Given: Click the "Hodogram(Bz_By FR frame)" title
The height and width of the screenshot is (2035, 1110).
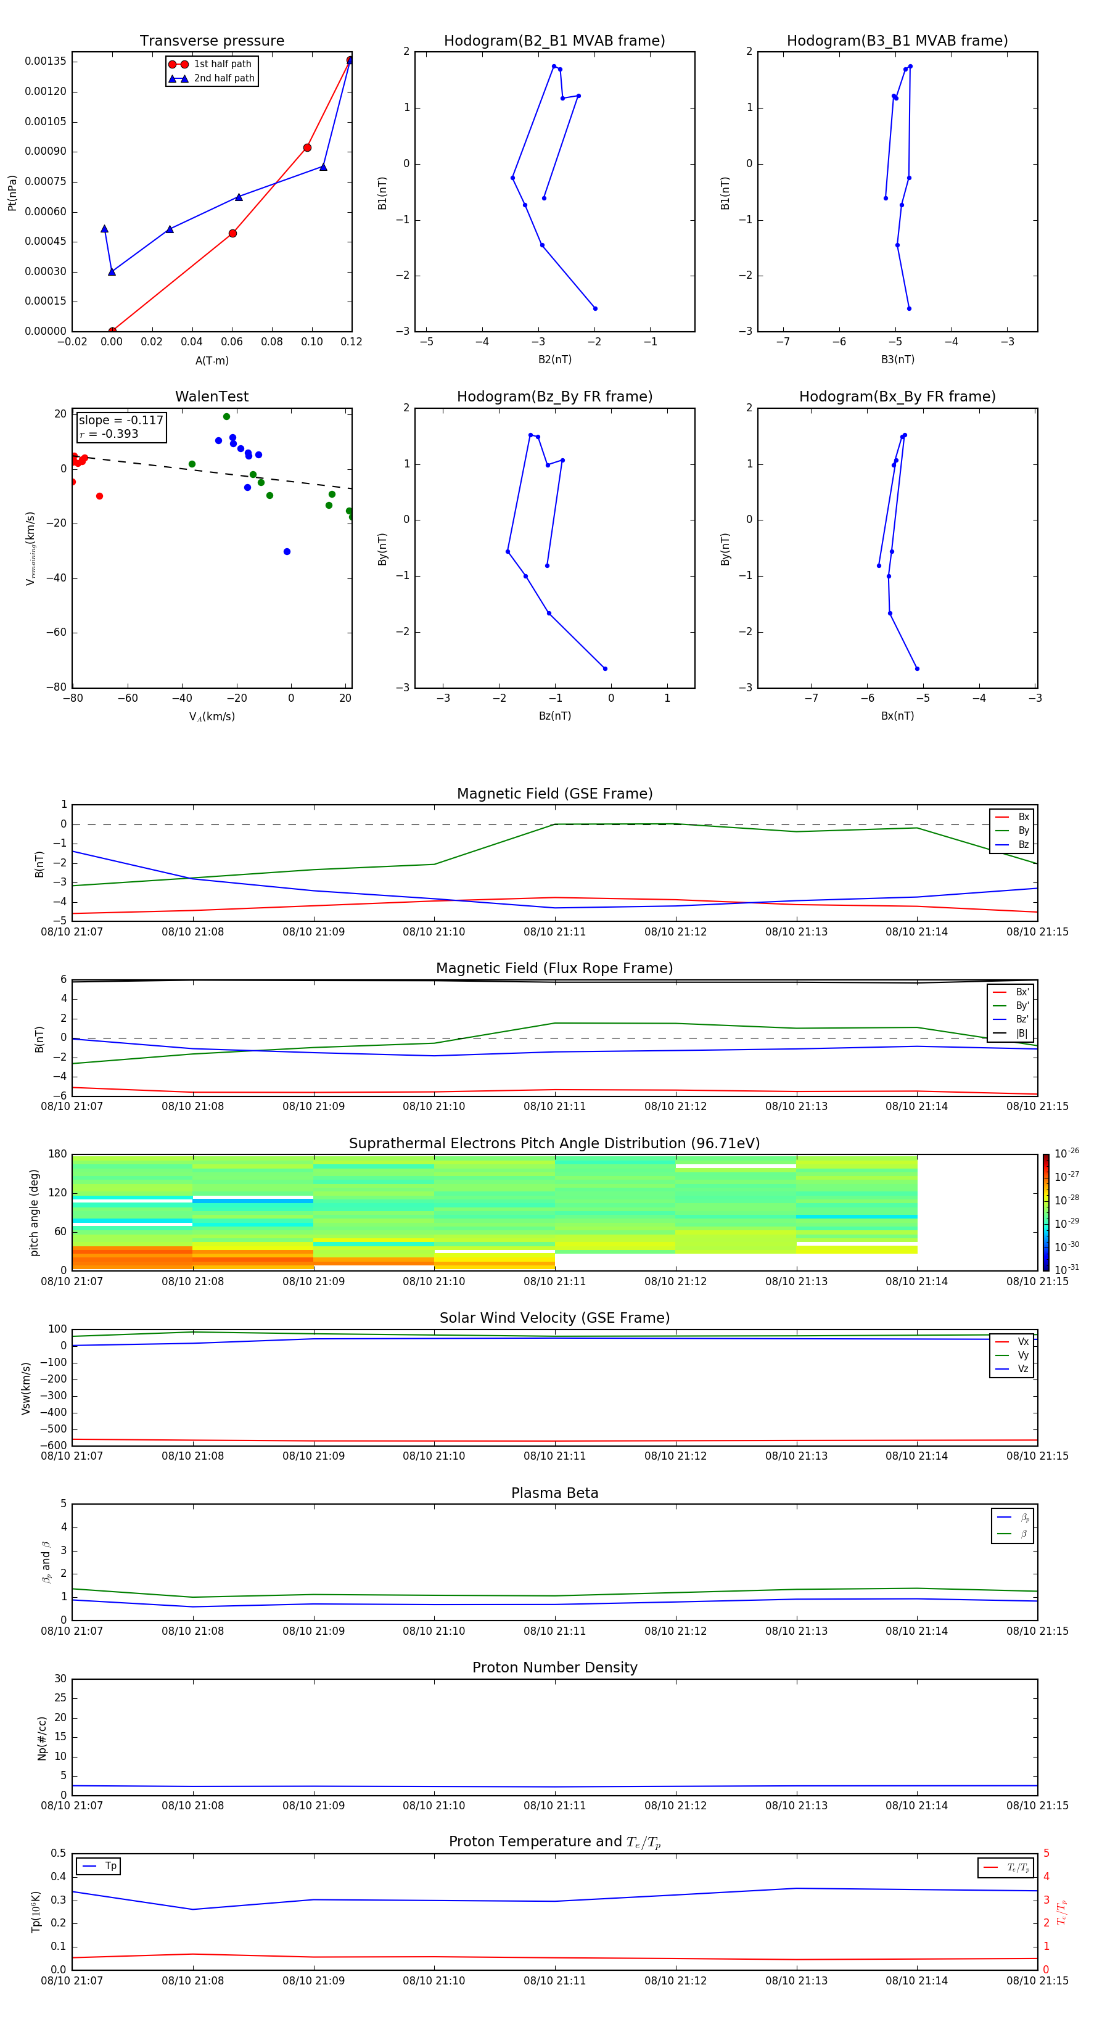Looking at the screenshot, I should click(x=554, y=397).
